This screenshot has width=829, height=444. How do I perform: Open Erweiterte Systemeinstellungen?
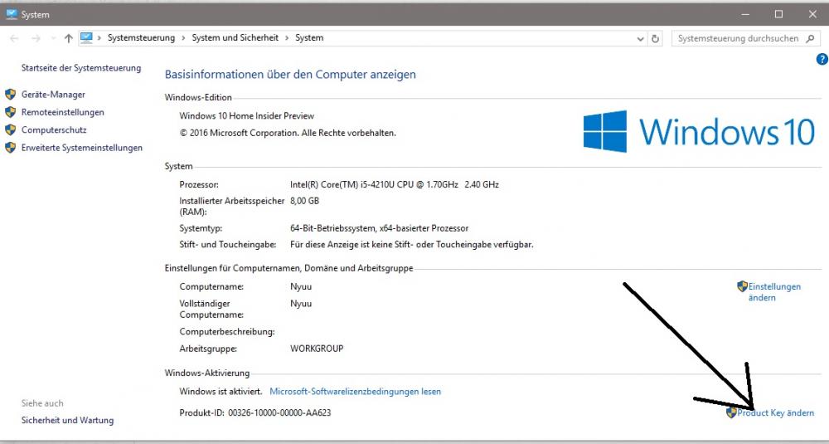point(81,148)
